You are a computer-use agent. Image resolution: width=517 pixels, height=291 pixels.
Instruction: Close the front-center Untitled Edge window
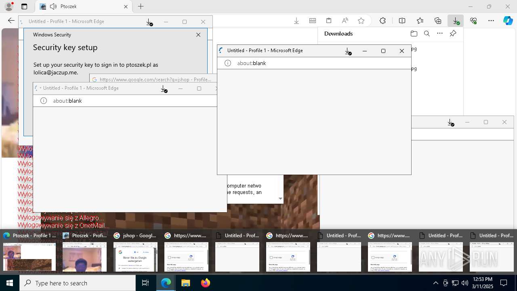point(402,51)
